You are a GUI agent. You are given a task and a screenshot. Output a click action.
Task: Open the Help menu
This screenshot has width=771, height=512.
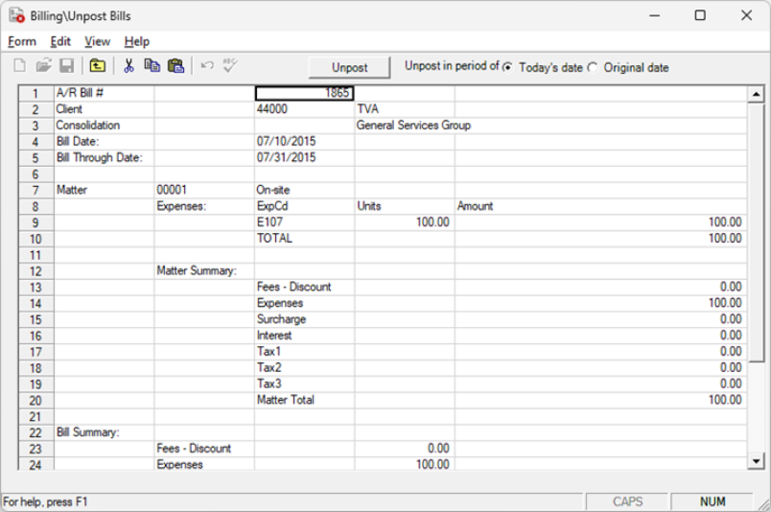(137, 41)
